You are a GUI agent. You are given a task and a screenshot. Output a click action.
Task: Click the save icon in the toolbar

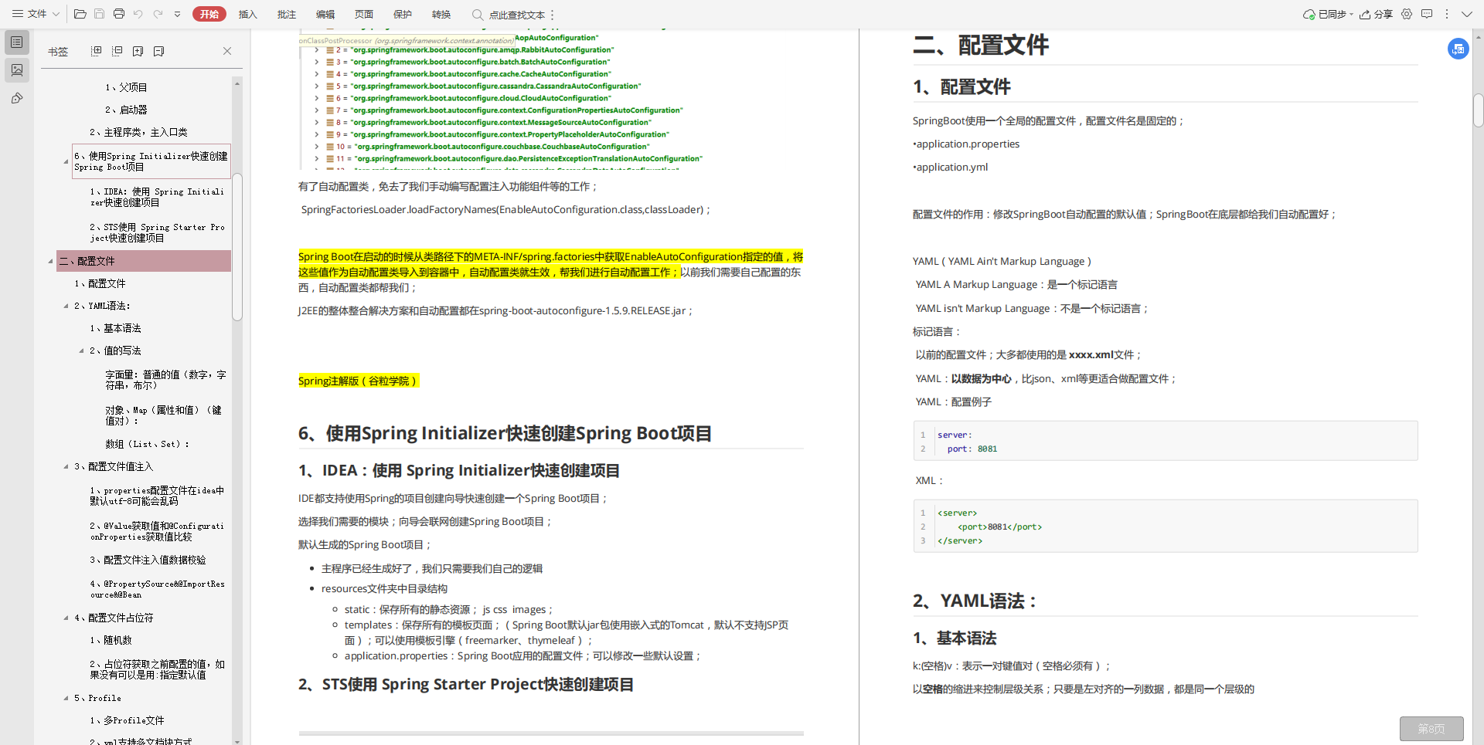click(x=99, y=14)
